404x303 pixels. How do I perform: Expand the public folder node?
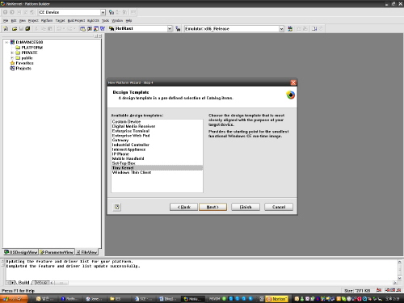[12, 58]
